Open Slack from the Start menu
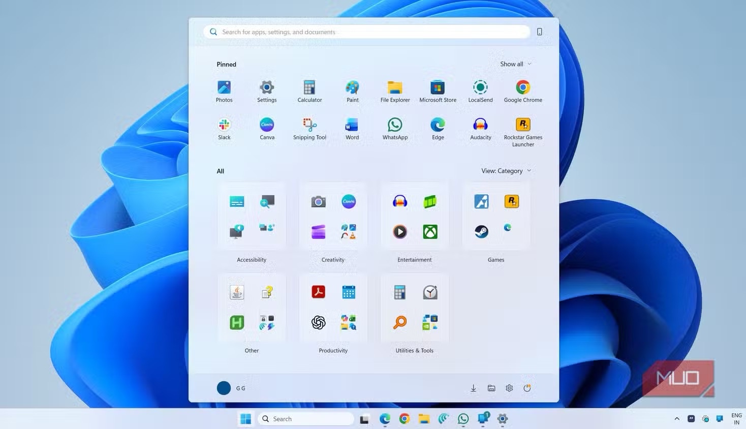Image resolution: width=746 pixels, height=429 pixels. [224, 125]
